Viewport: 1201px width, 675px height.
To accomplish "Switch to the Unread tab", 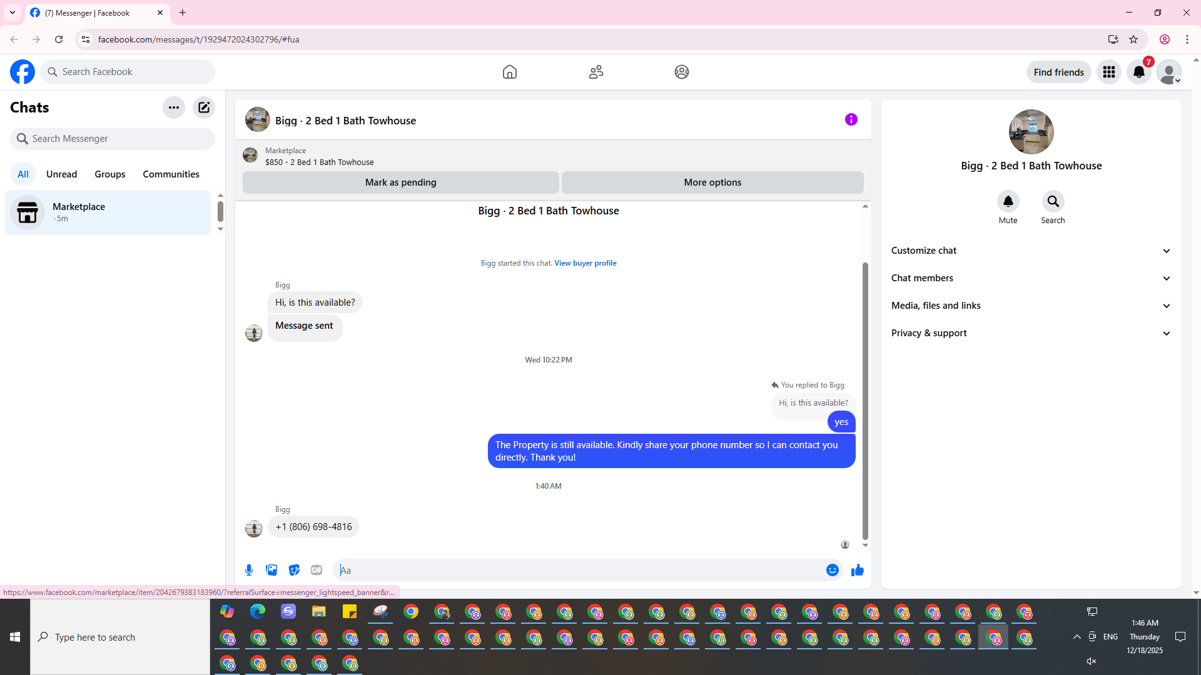I will coord(61,174).
